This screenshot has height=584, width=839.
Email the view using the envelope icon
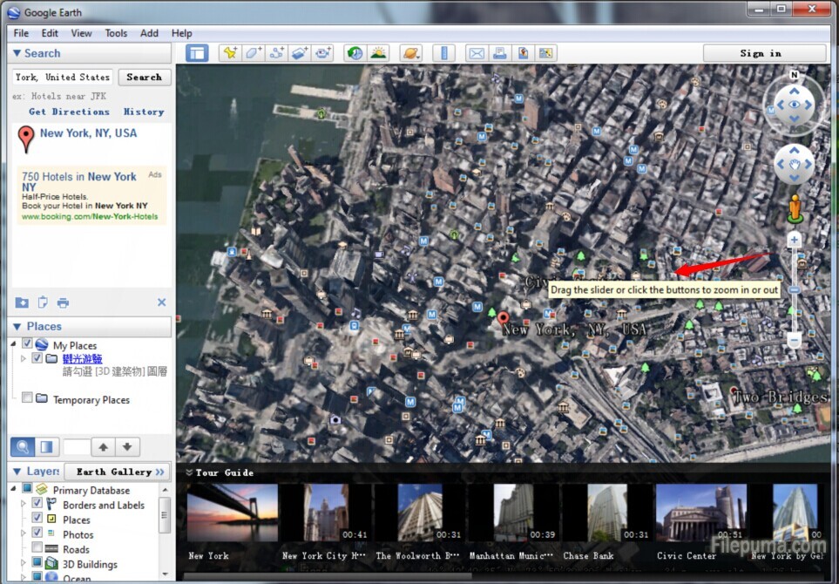point(477,53)
